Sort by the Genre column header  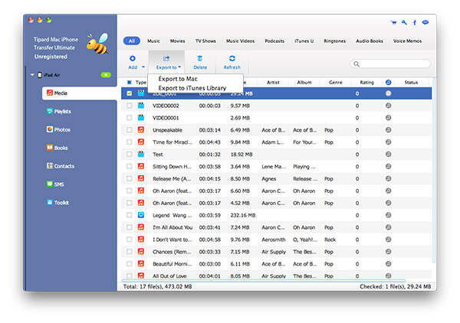(336, 83)
